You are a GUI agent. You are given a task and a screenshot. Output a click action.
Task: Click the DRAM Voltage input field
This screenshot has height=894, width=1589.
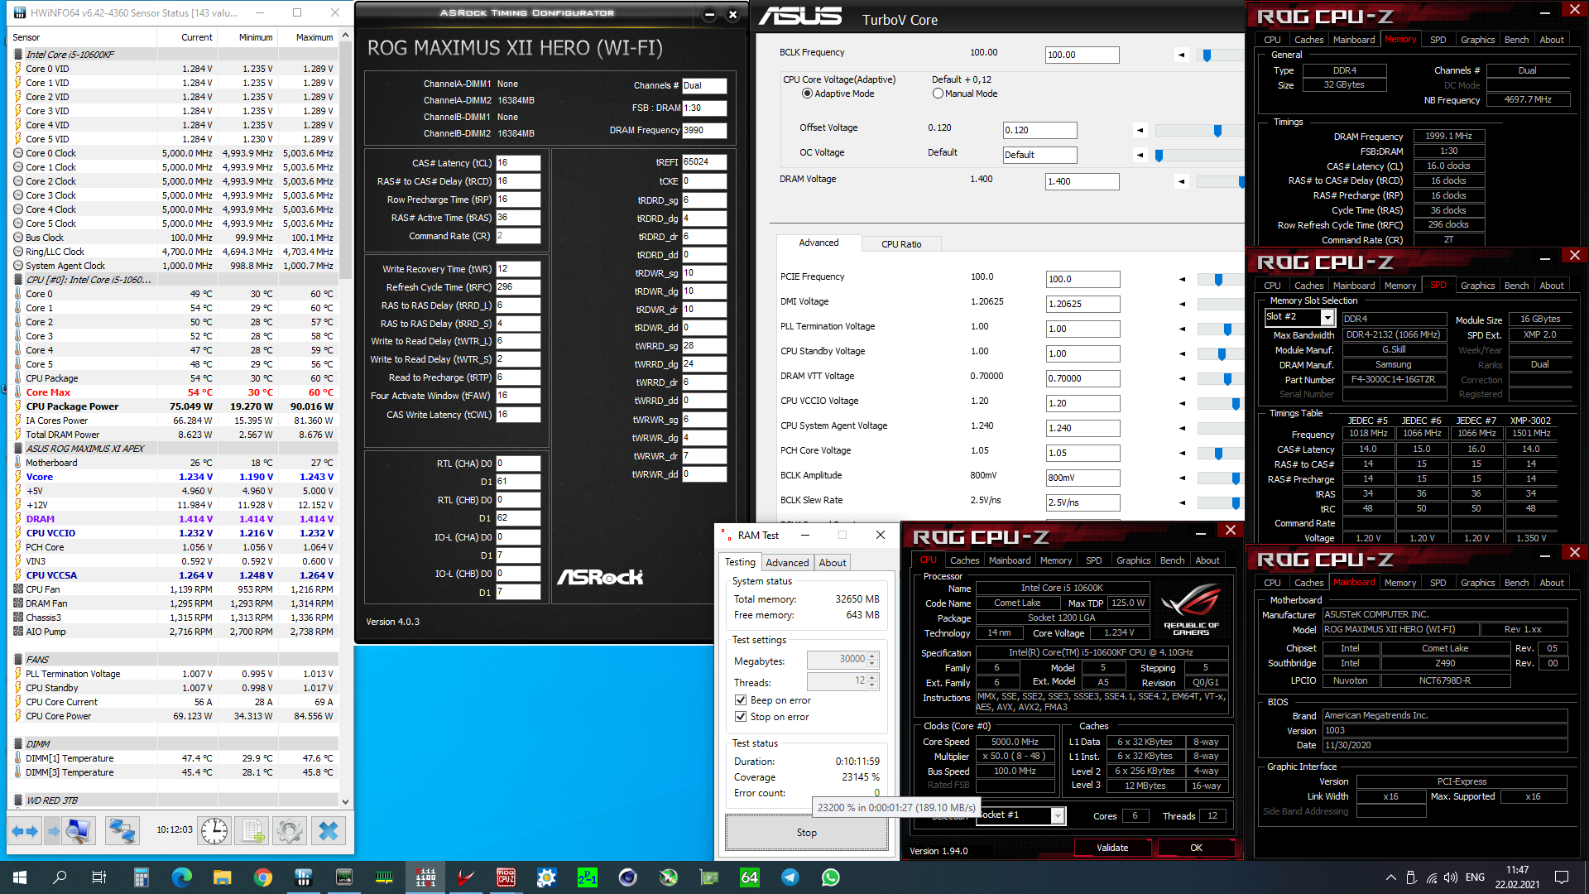pyautogui.click(x=1082, y=181)
